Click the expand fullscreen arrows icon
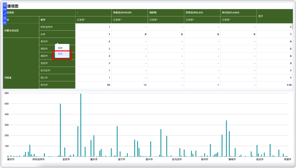The height and width of the screenshot is (168, 296). pos(5,14)
